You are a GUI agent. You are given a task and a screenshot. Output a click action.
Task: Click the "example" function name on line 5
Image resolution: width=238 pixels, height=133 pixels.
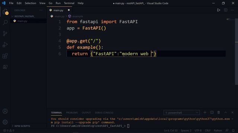click(86, 47)
